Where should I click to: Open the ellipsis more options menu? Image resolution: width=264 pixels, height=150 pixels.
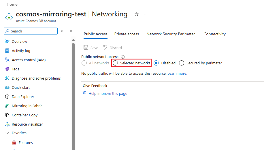click(146, 14)
